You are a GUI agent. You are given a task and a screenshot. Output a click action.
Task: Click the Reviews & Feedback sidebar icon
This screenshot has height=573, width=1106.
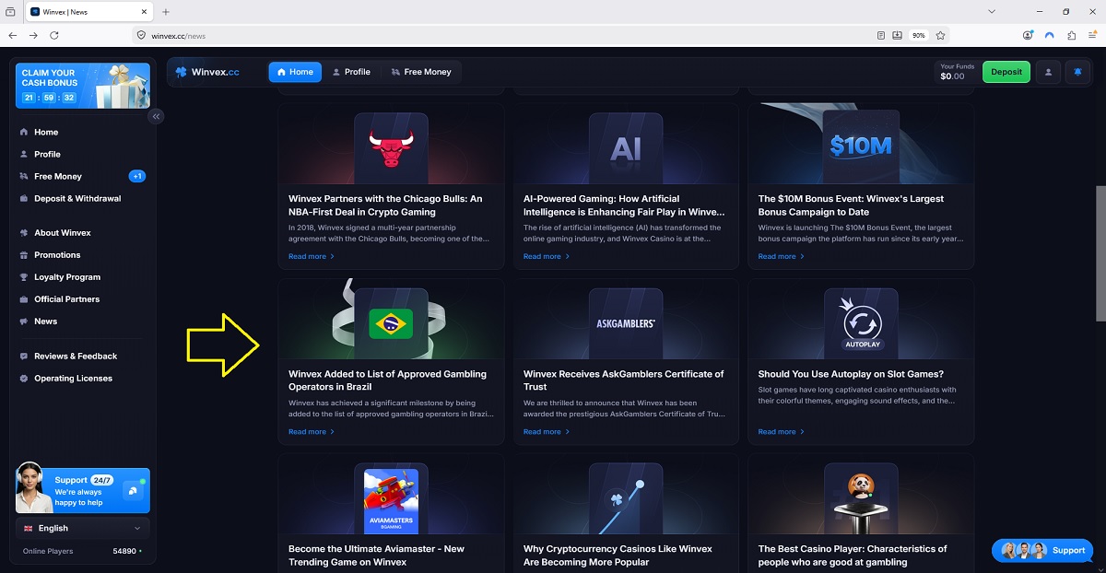tap(24, 357)
